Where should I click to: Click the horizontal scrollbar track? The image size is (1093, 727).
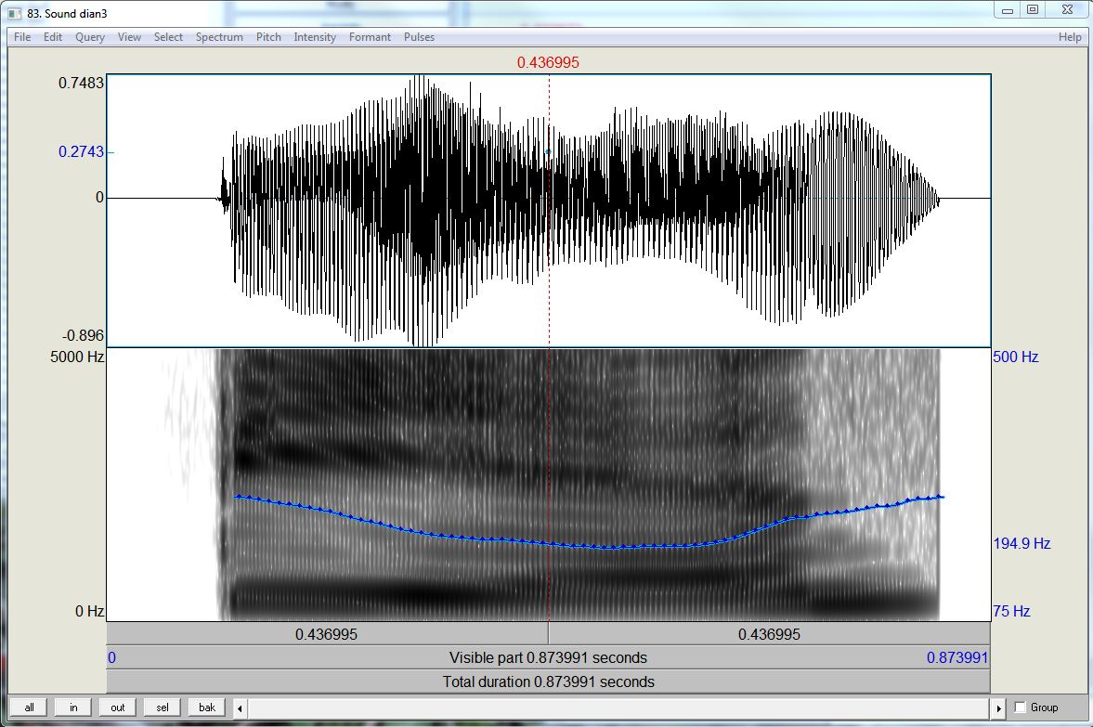point(619,708)
